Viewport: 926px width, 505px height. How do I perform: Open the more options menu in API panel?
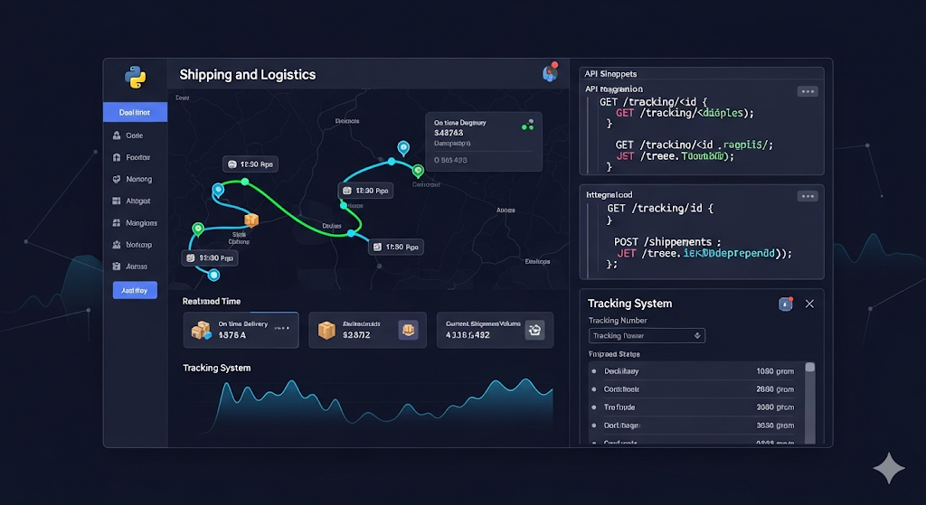tap(808, 91)
